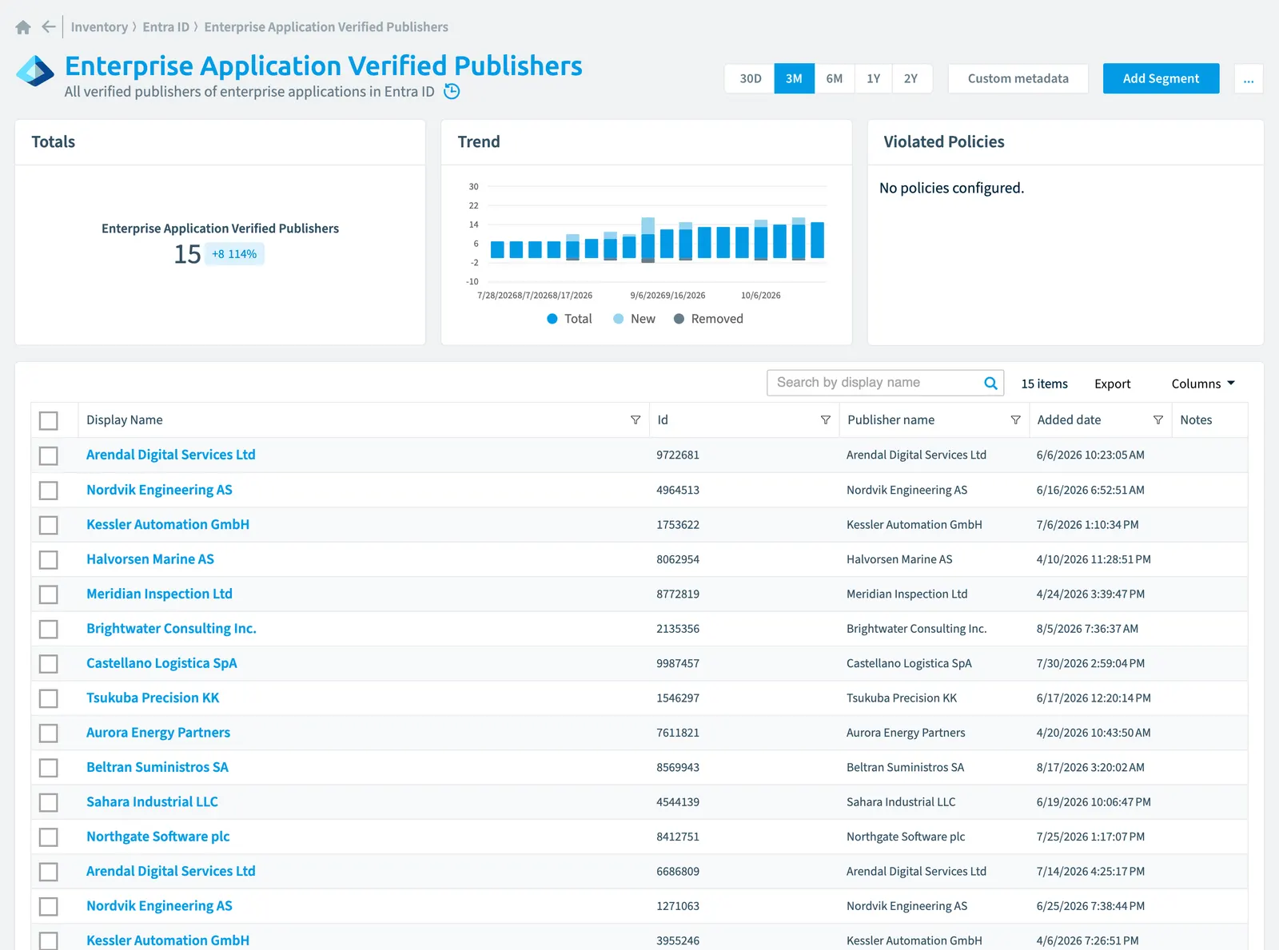This screenshot has width=1279, height=950.
Task: Open Tsukuba Precision KK publisher link
Action: pyautogui.click(x=153, y=698)
